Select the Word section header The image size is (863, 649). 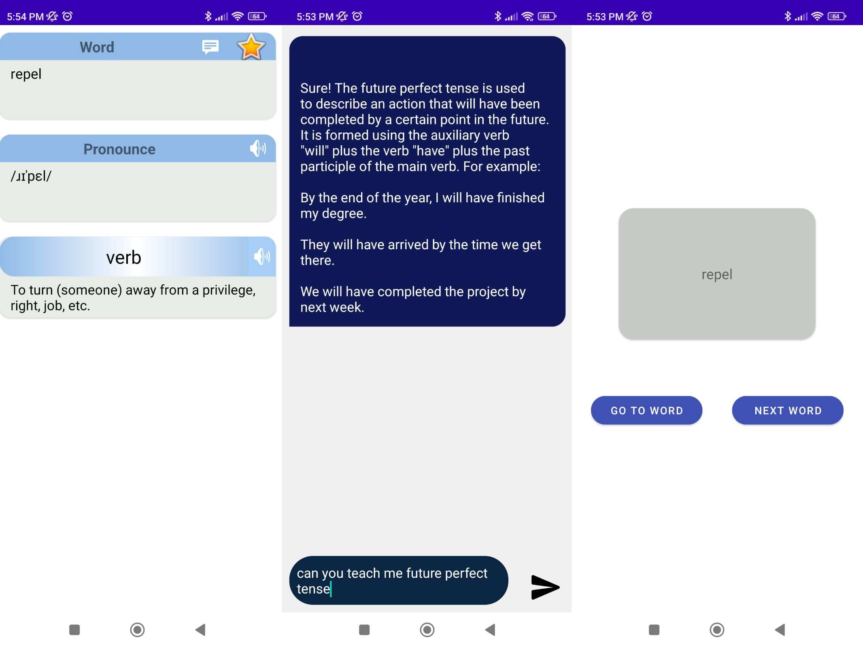coord(97,47)
